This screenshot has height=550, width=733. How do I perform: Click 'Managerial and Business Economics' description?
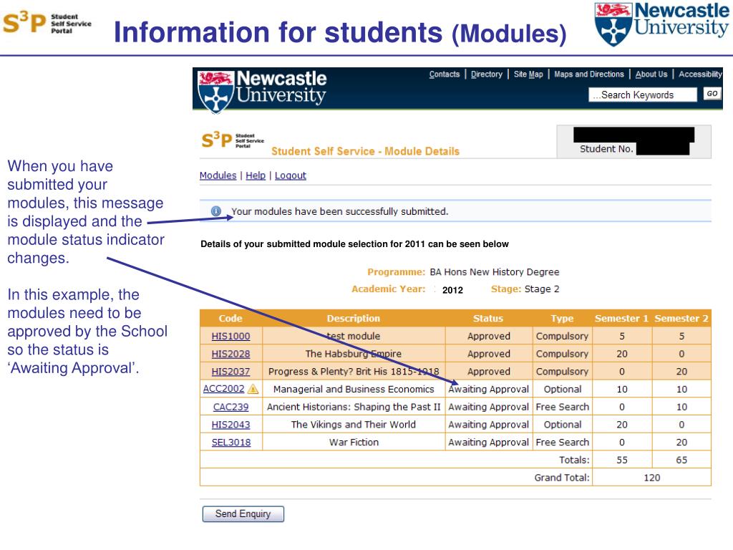[354, 389]
